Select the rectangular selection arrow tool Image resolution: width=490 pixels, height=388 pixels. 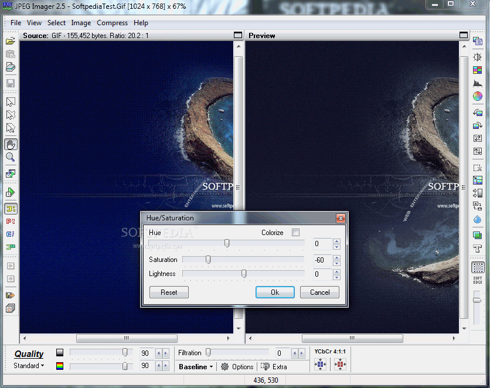pyautogui.click(x=11, y=102)
